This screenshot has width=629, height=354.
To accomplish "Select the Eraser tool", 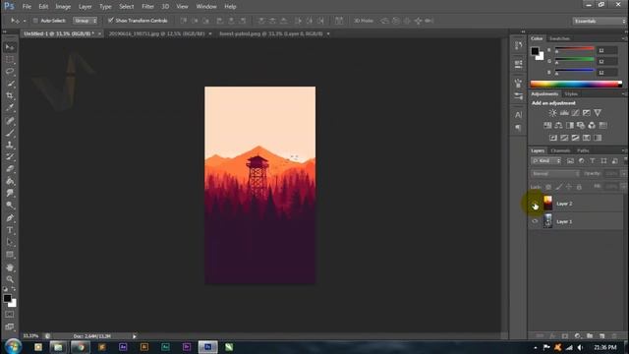I will coord(10,169).
